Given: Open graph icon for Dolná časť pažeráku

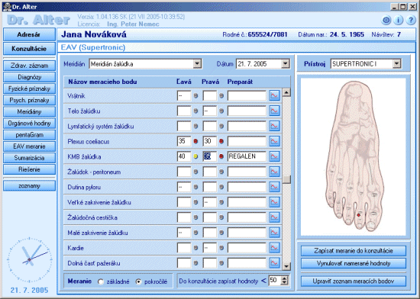Looking at the screenshot, I should [274, 263].
